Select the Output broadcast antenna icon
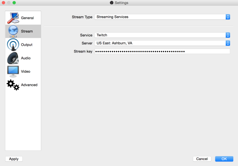 tap(13, 45)
